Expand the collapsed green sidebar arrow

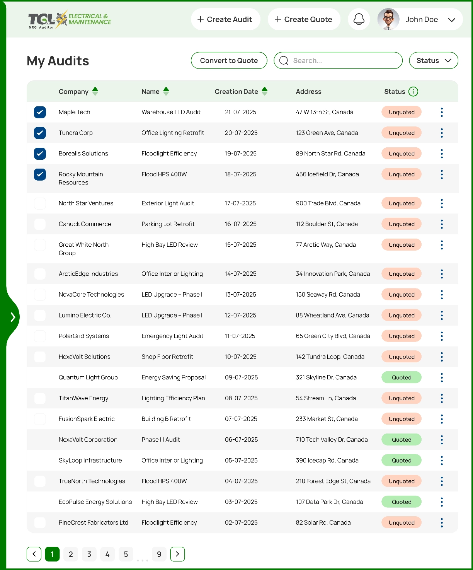(x=14, y=316)
